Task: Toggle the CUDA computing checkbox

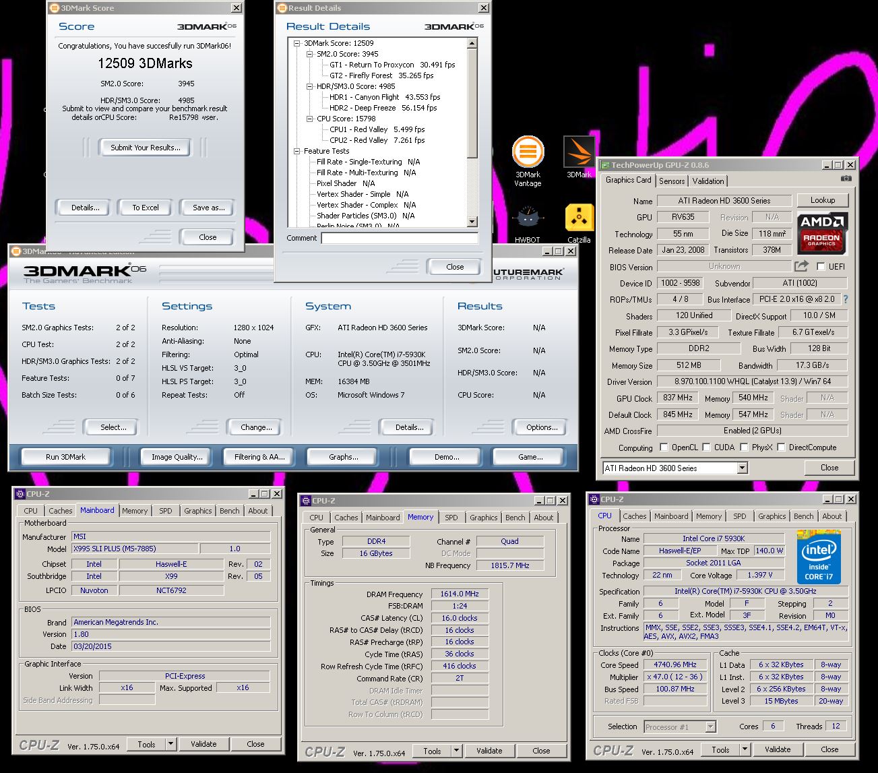Action: [x=706, y=447]
